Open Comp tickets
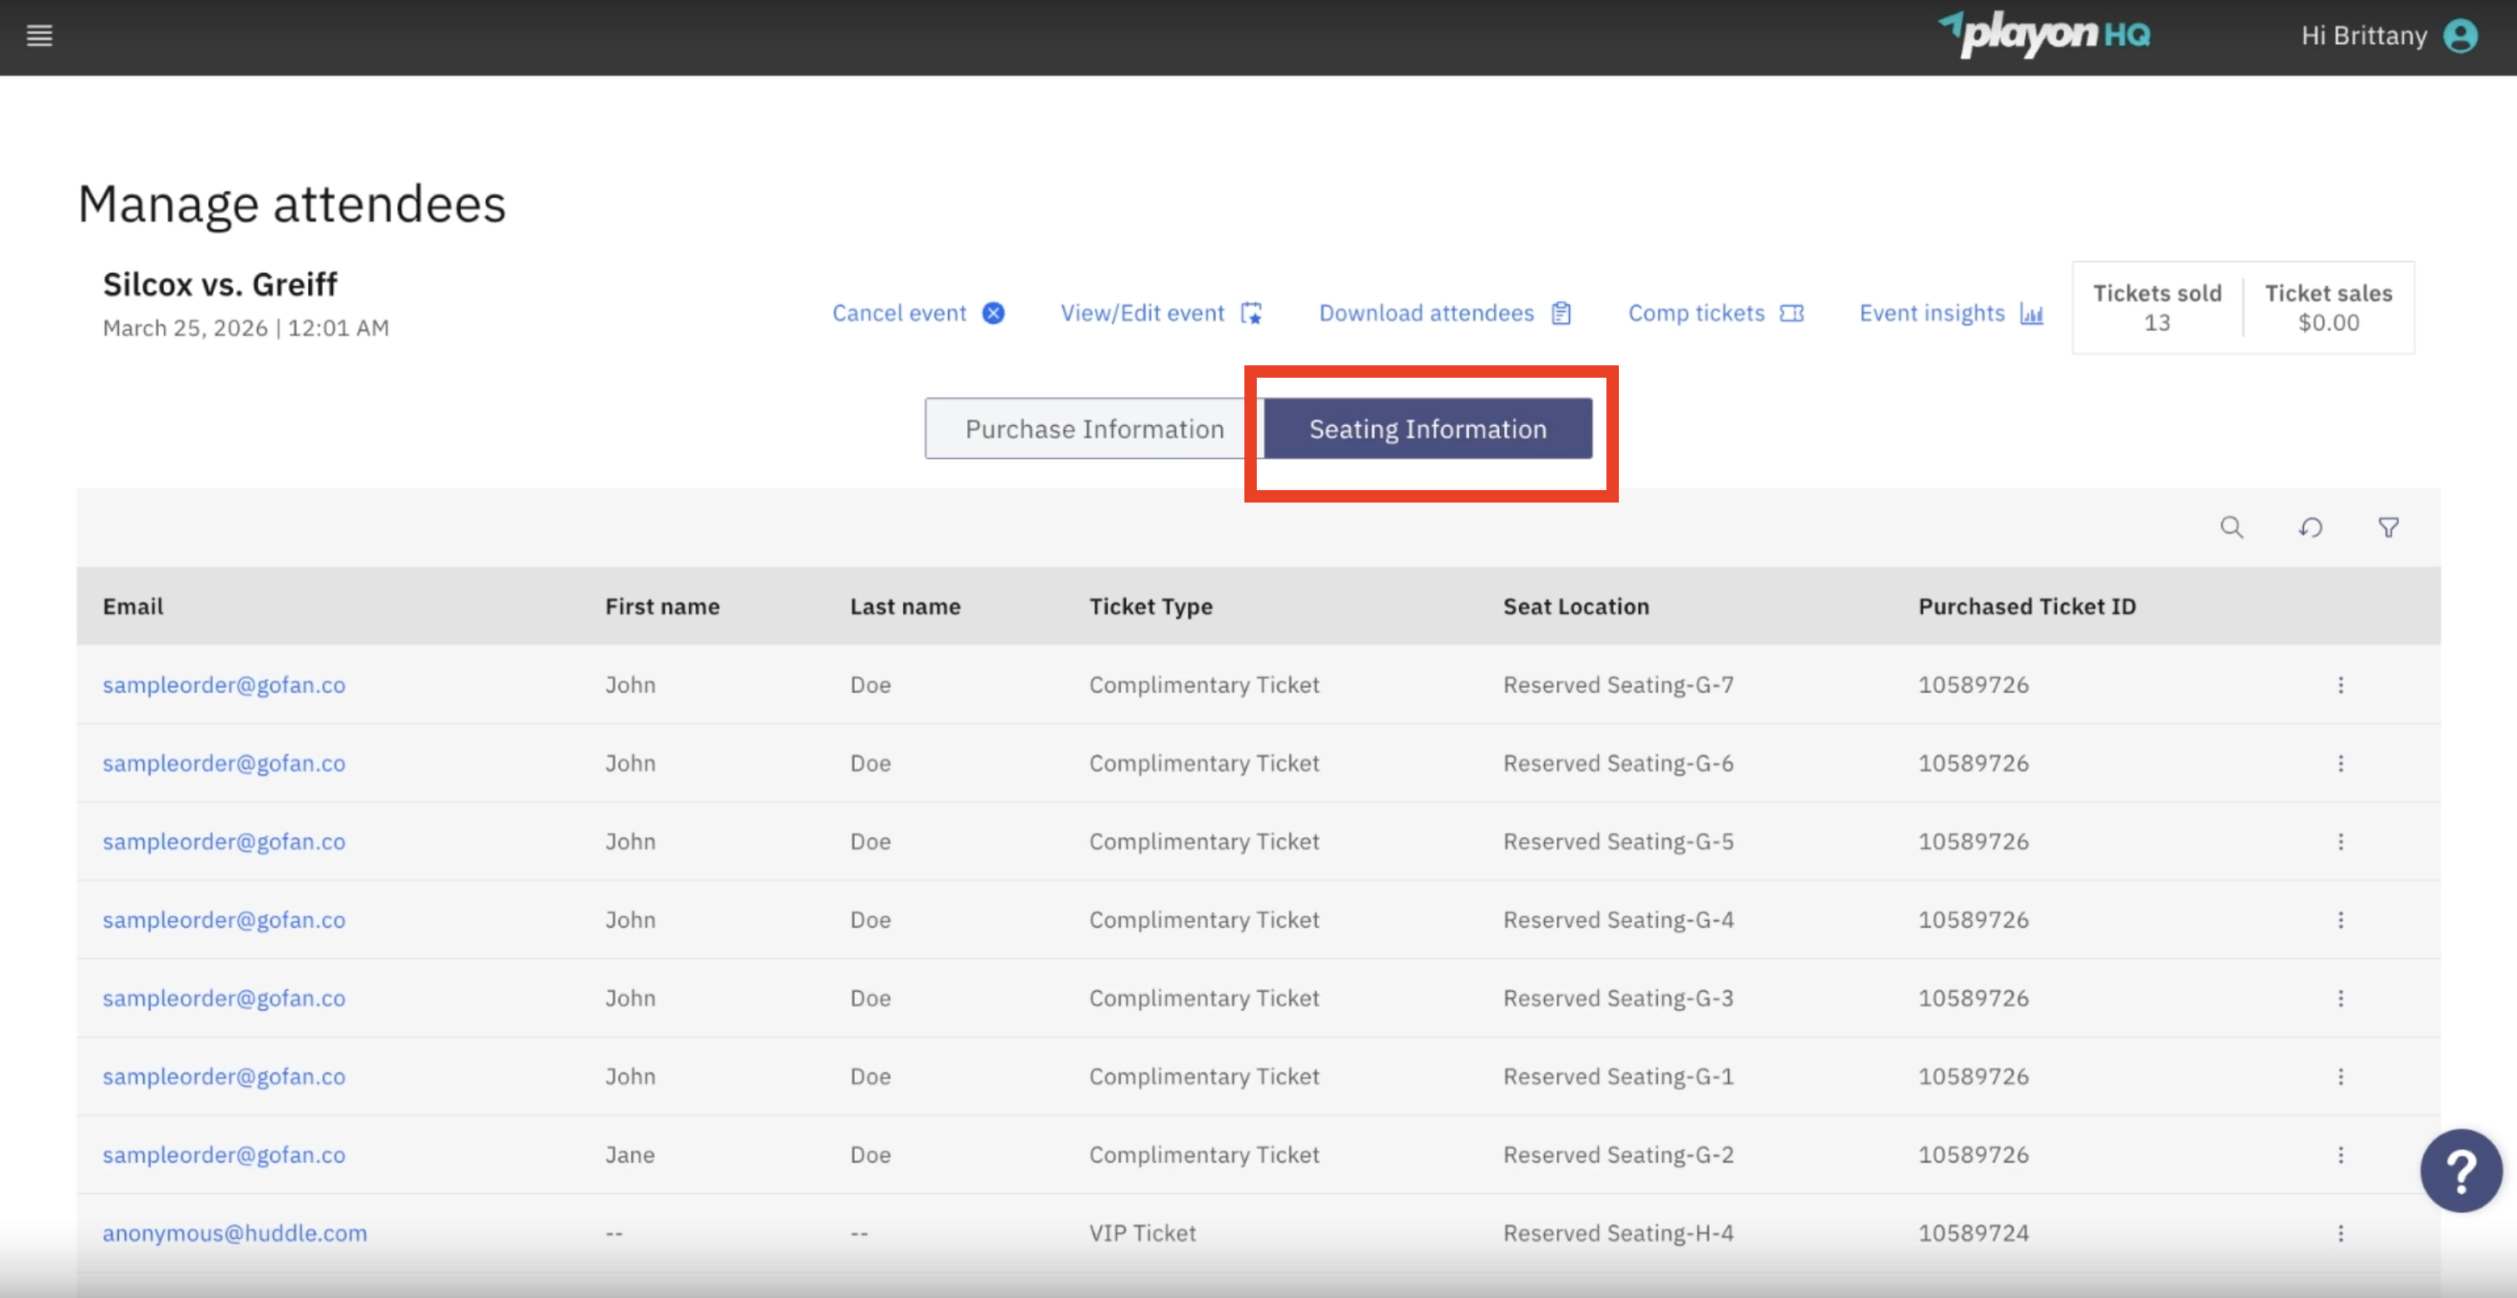Screen dimensions: 2517x1298 pos(1715,313)
